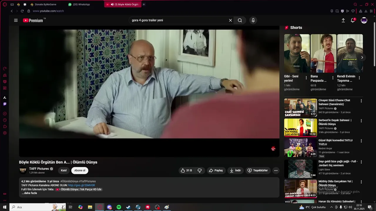This screenshot has width=376, height=211.
Task: Open more actions next to Teşekkürler
Action: (276, 170)
